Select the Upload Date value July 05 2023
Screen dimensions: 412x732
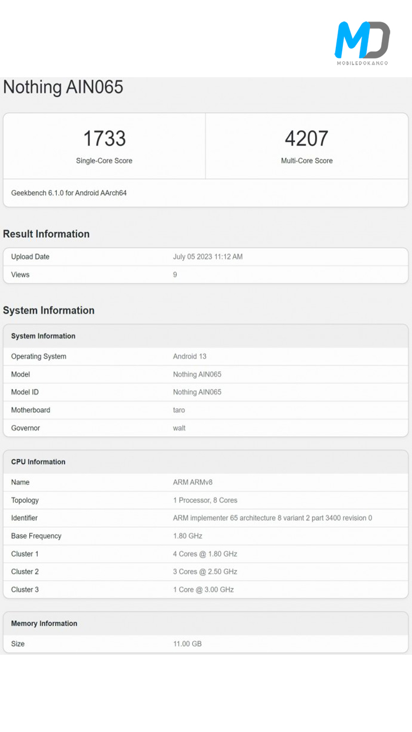(208, 257)
